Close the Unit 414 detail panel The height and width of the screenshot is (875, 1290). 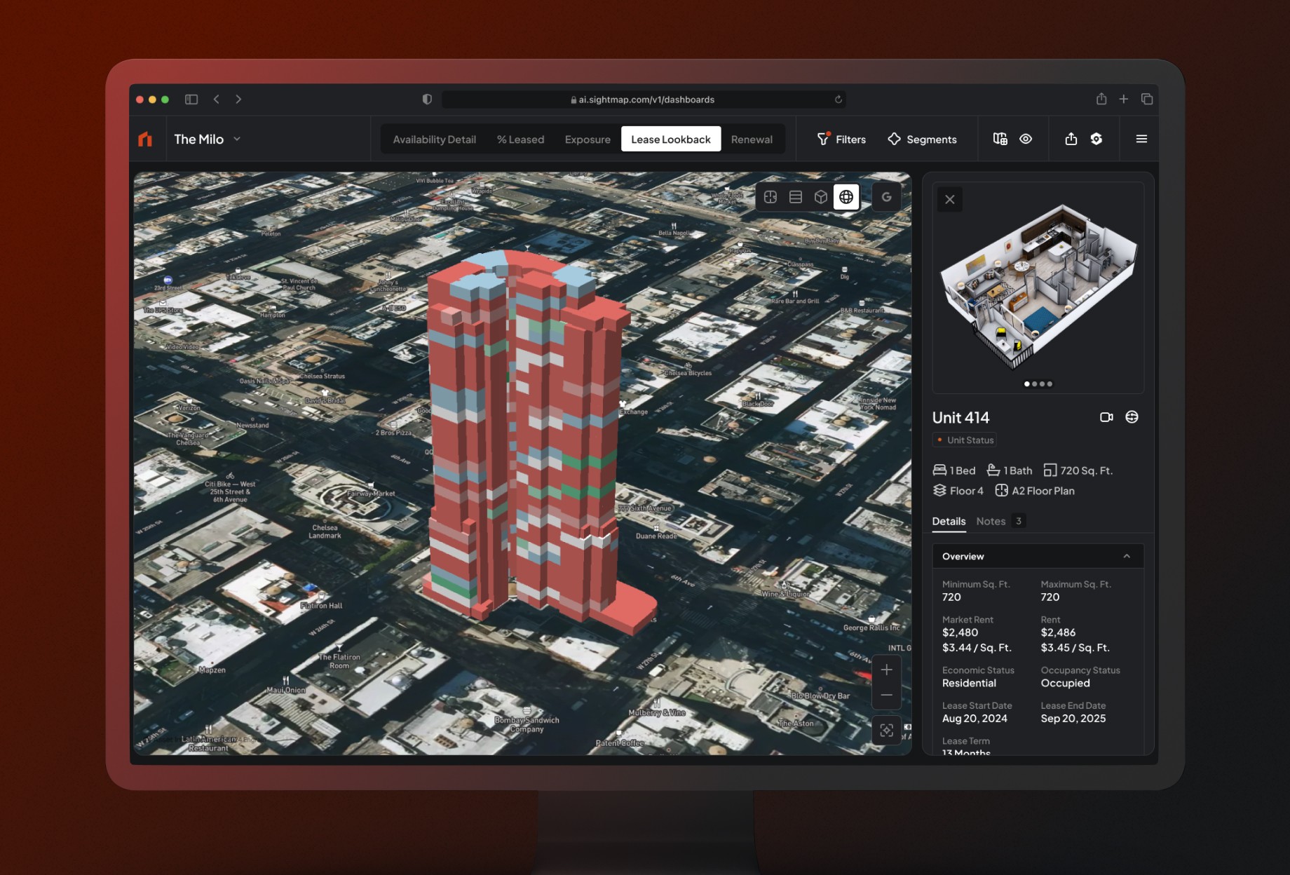tap(950, 199)
